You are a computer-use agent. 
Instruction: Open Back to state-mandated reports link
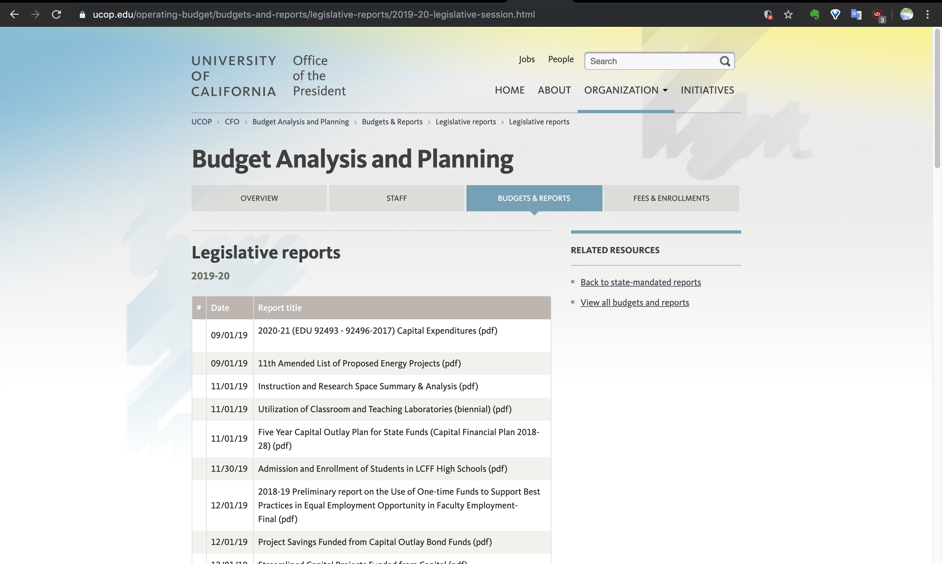pyautogui.click(x=640, y=282)
